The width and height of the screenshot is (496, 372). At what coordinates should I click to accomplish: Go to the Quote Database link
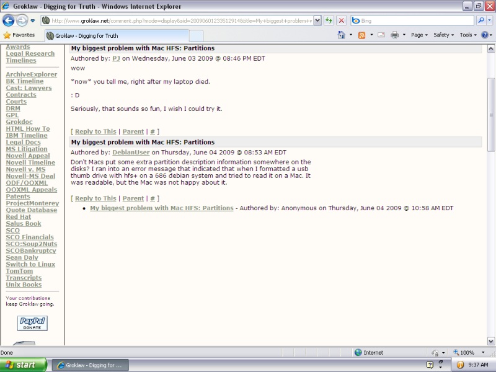(x=32, y=210)
